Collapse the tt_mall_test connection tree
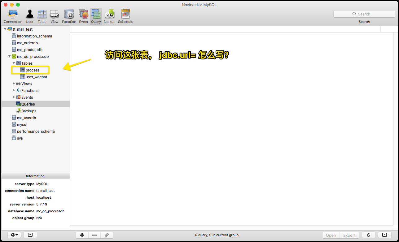Screen dimensions: 399x242 (5, 29)
